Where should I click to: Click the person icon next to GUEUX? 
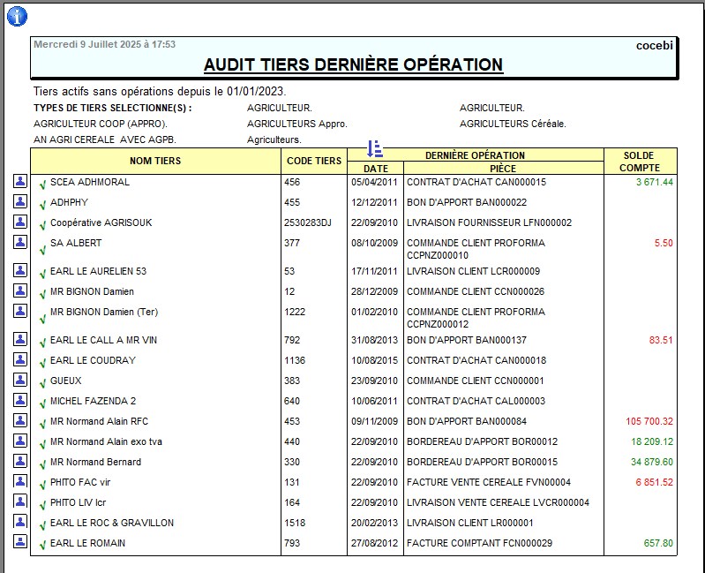click(20, 381)
